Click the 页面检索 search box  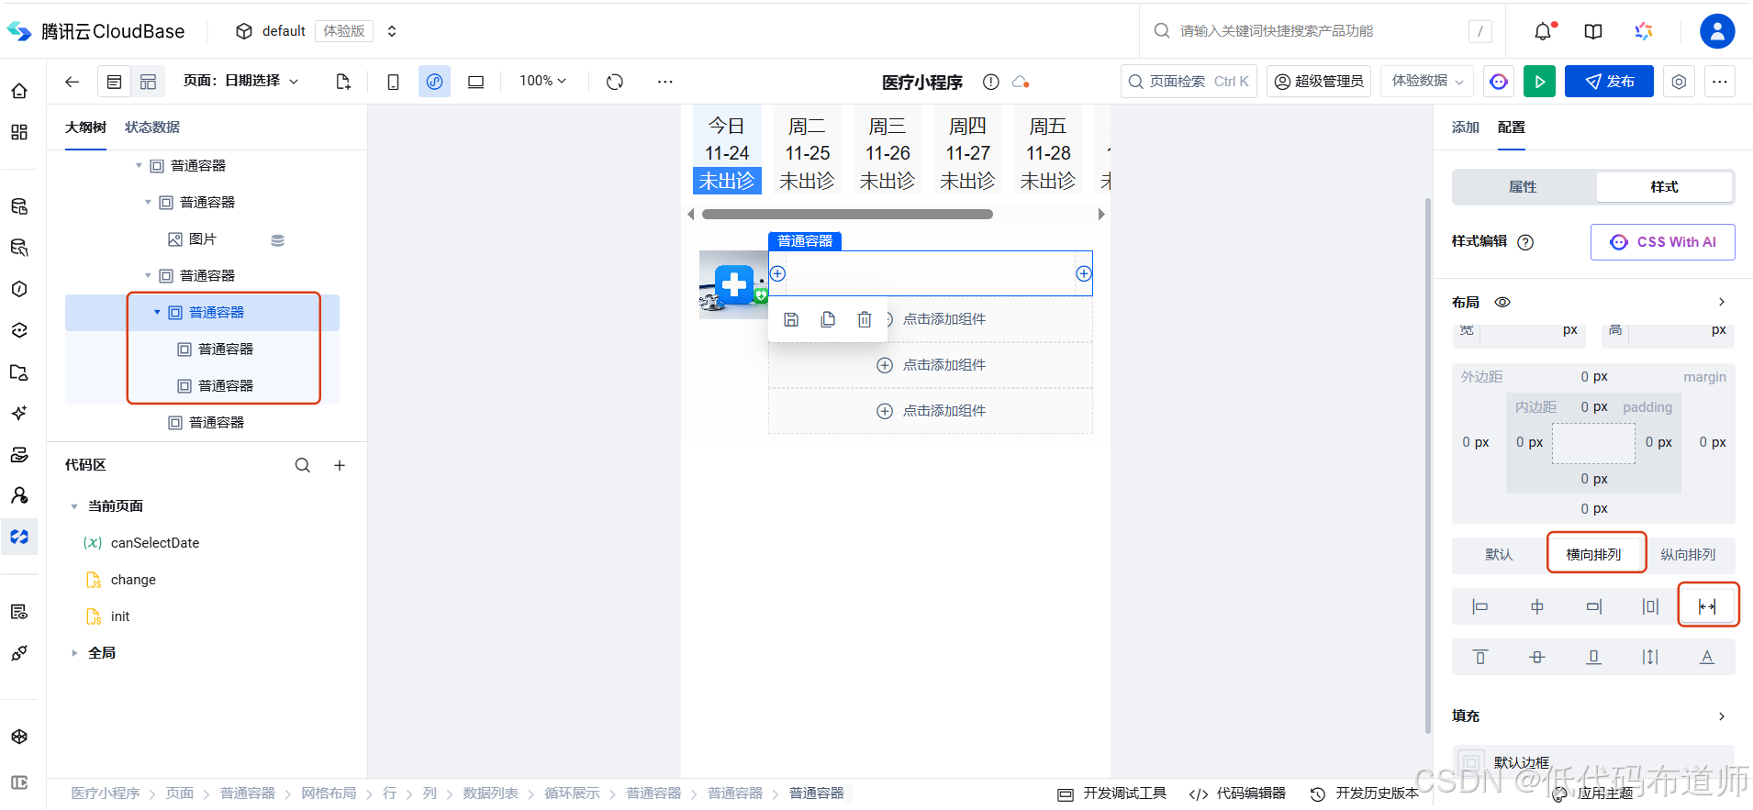coord(1189,82)
